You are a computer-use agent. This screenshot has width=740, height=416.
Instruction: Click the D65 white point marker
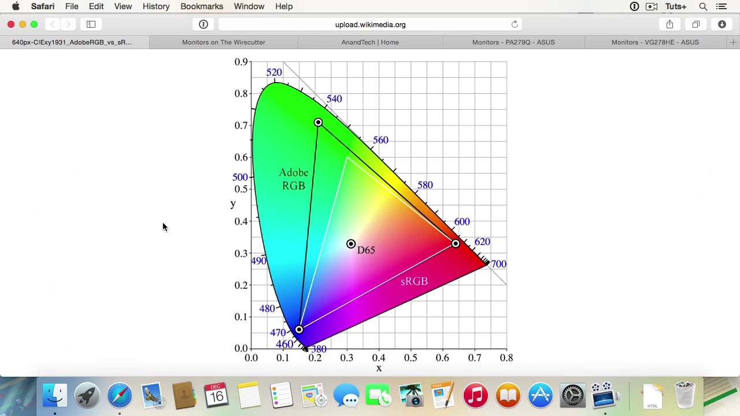pos(351,244)
